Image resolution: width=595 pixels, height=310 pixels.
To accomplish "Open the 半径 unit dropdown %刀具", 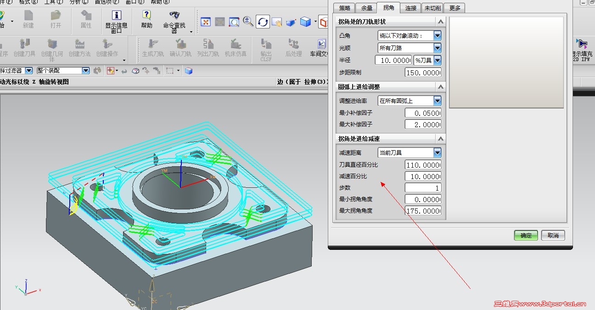I will (437, 60).
